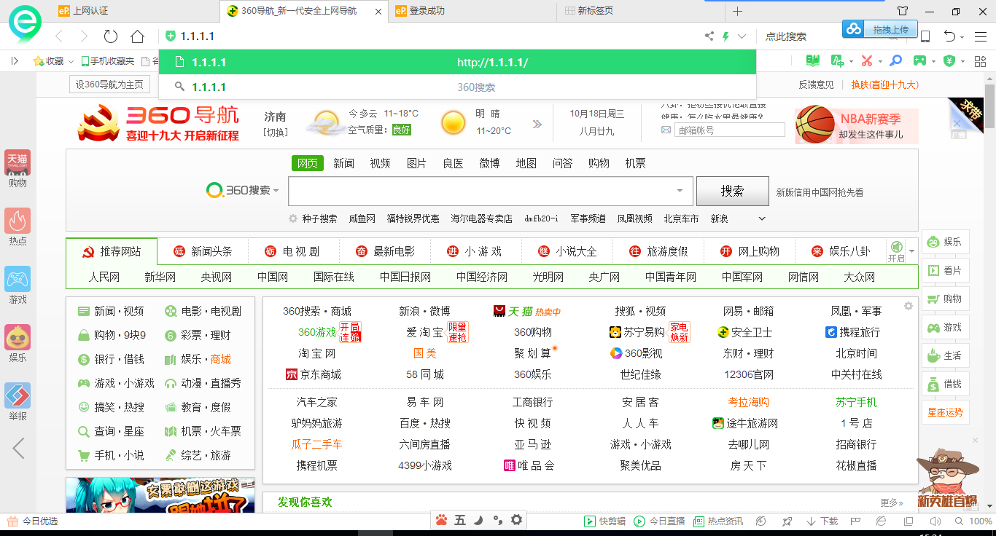The height and width of the screenshot is (536, 996).
Task: Expand the hot search words chevron
Action: coord(762,218)
